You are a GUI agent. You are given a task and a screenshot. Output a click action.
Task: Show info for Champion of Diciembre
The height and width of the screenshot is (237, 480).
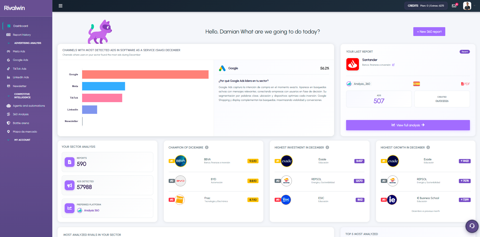pos(207,147)
